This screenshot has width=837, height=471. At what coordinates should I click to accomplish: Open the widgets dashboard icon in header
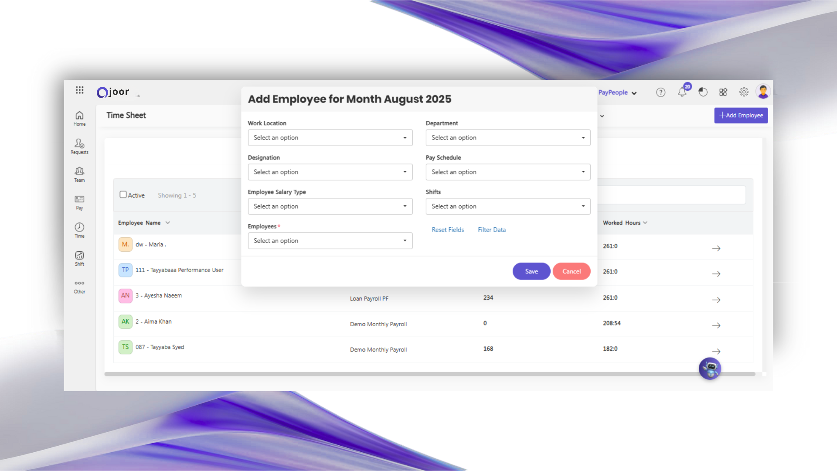coord(723,92)
